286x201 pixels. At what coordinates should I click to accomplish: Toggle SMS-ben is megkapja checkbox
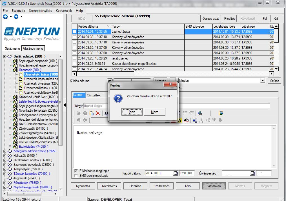[x=76, y=176]
